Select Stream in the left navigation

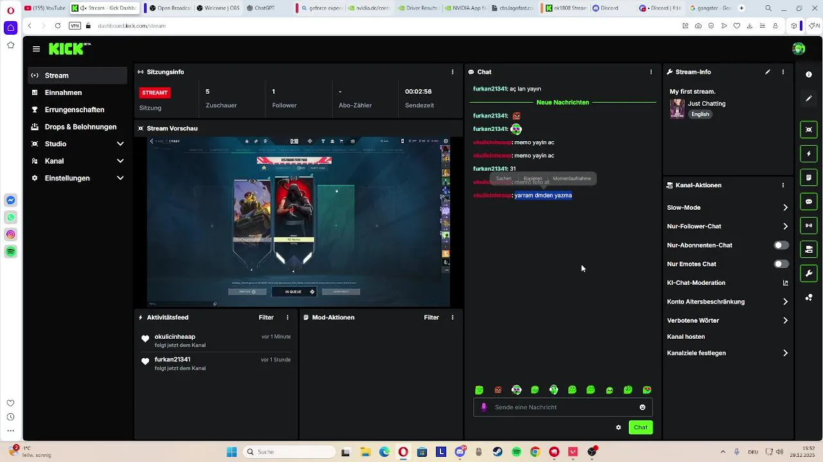(x=78, y=75)
